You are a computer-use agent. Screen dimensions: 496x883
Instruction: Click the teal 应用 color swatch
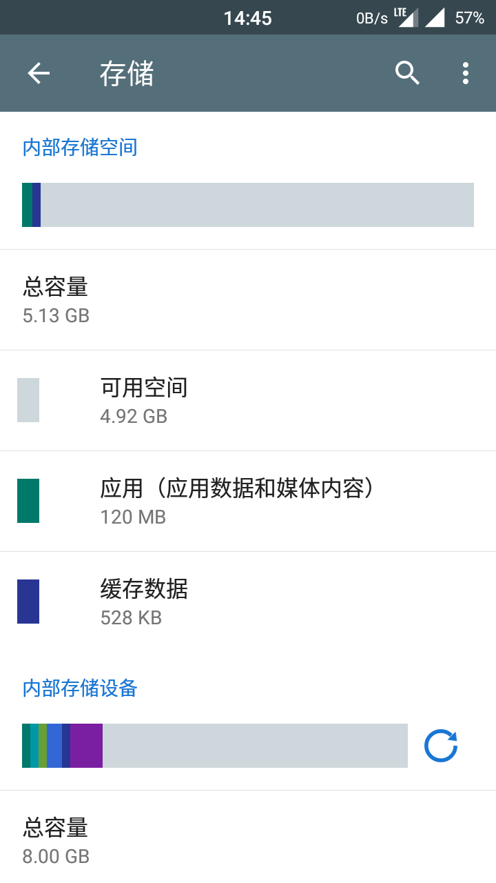(x=28, y=501)
